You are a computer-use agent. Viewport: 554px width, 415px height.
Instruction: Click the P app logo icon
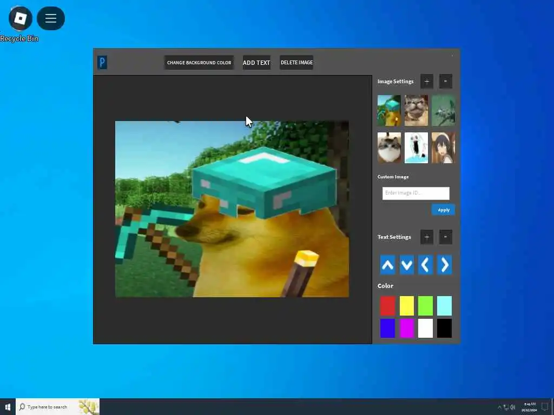(x=102, y=63)
